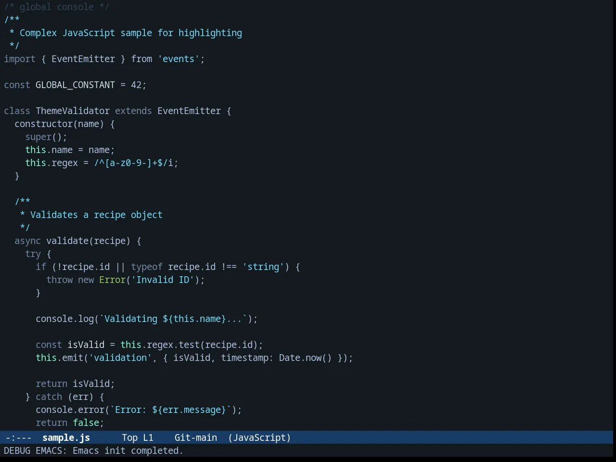Click the ThemeValidator class name
The height and width of the screenshot is (462, 616).
pos(73,111)
